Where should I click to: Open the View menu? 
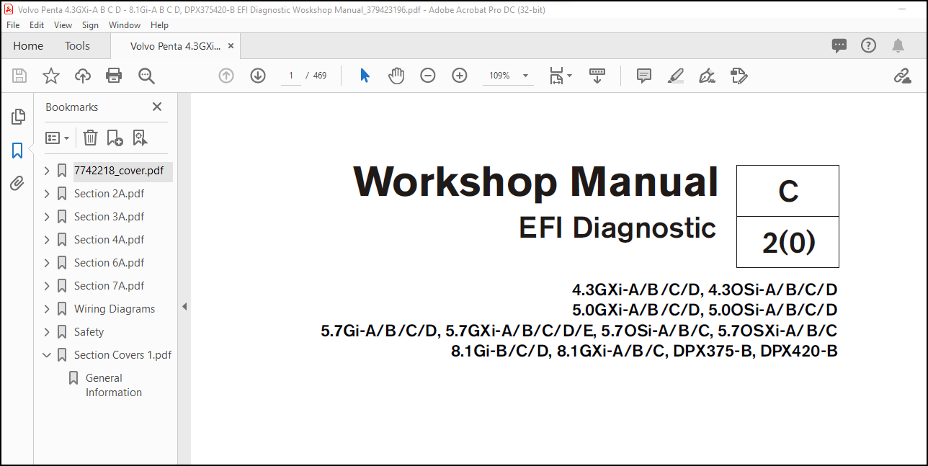[63, 24]
